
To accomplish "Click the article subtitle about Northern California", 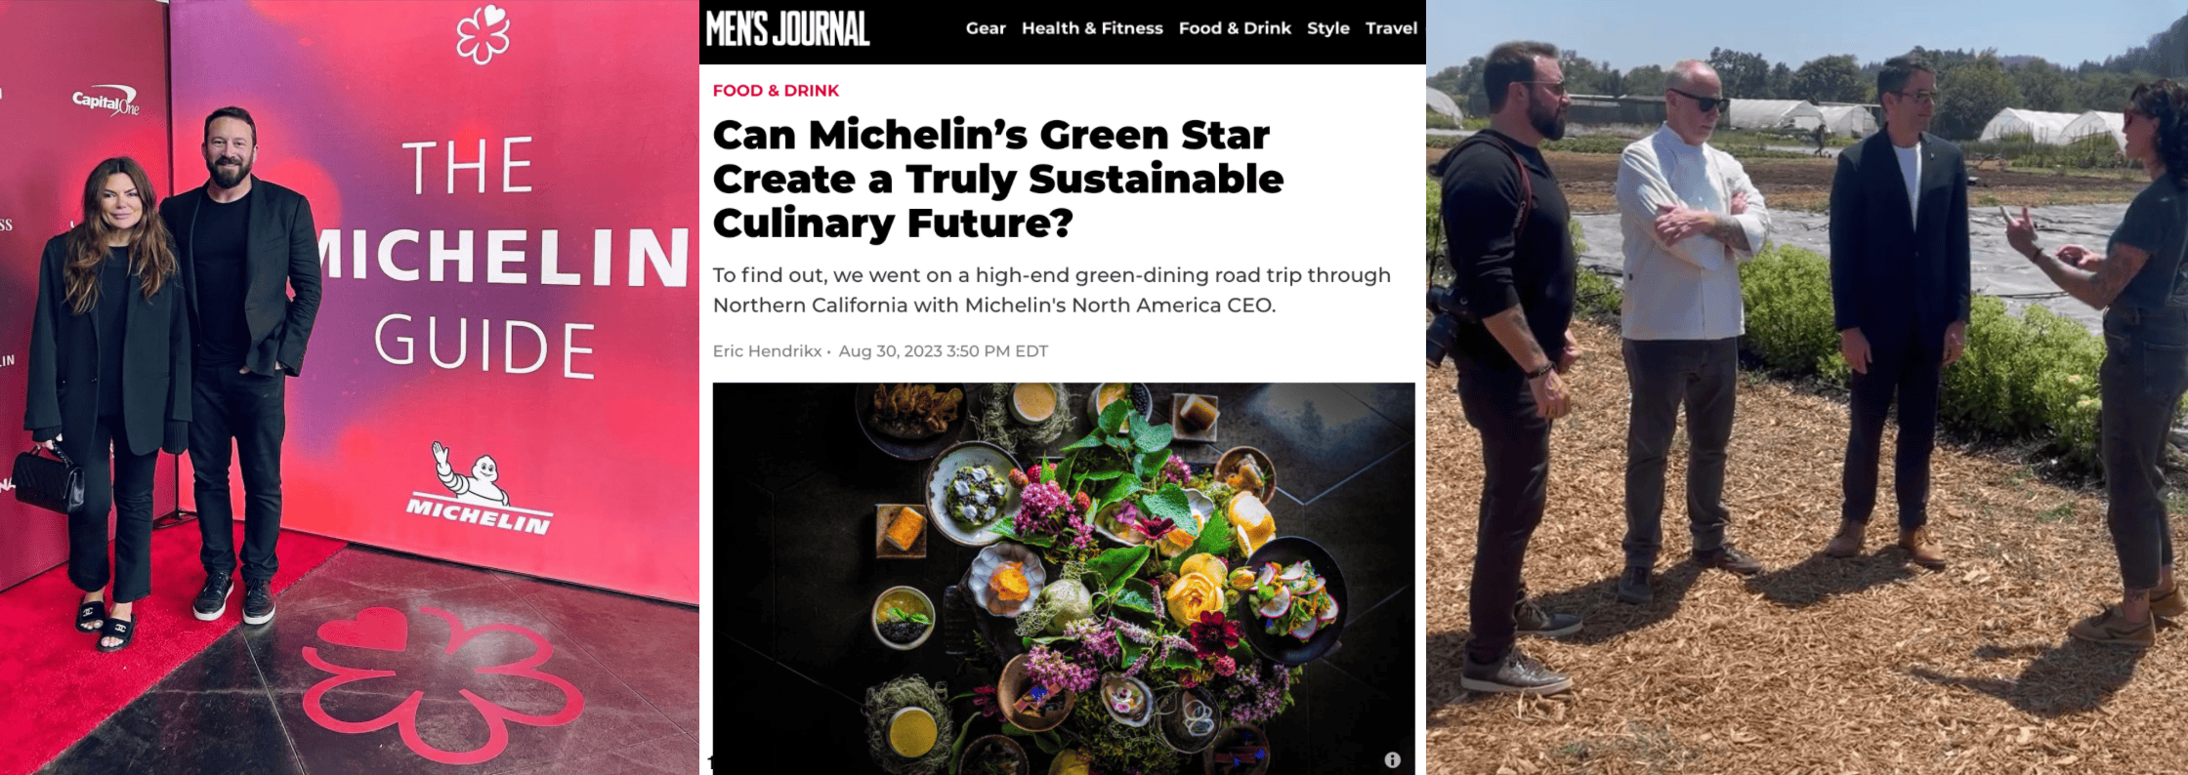I will click(1051, 290).
